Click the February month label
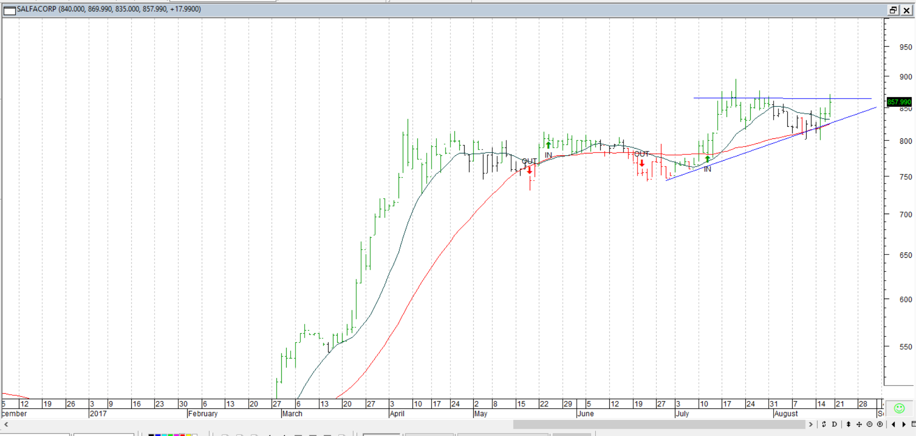This screenshot has height=436, width=916. [x=203, y=414]
